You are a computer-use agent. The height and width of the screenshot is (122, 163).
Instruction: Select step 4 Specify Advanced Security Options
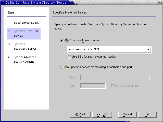[x=22, y=59]
